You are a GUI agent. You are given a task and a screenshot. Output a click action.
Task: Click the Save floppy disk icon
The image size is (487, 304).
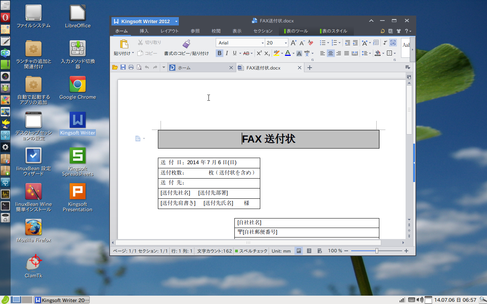(123, 67)
